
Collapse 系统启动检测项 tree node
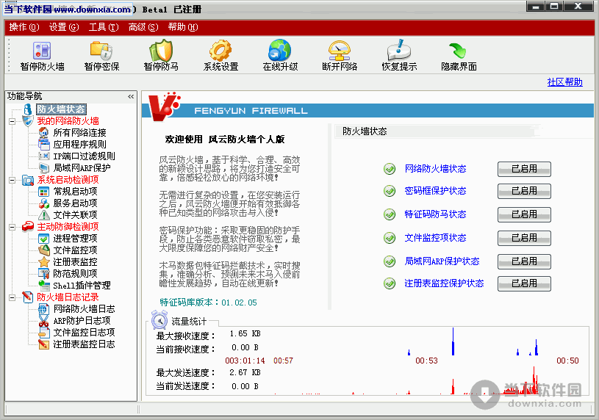click(x=12, y=180)
